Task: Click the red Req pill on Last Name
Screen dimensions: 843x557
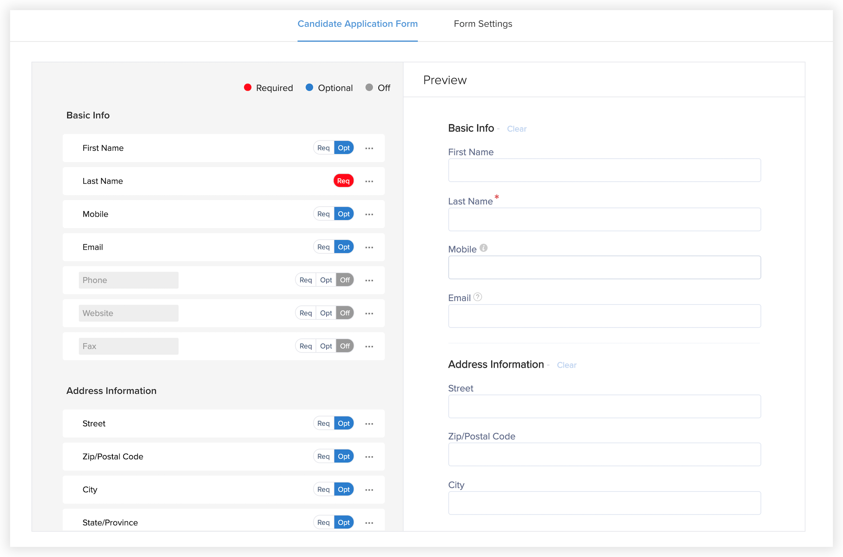Action: (343, 181)
